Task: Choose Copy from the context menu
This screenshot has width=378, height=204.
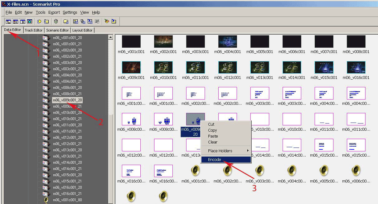Action: pyautogui.click(x=226, y=130)
